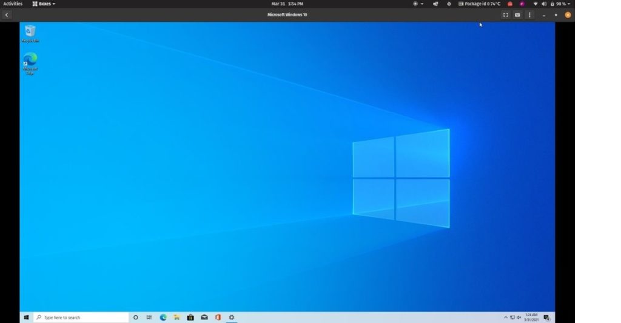Select the Recycle Bin desktop icon
The image size is (621, 323).
30,34
